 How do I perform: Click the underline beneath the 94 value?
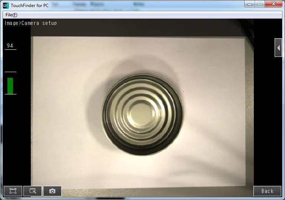(x=10, y=50)
